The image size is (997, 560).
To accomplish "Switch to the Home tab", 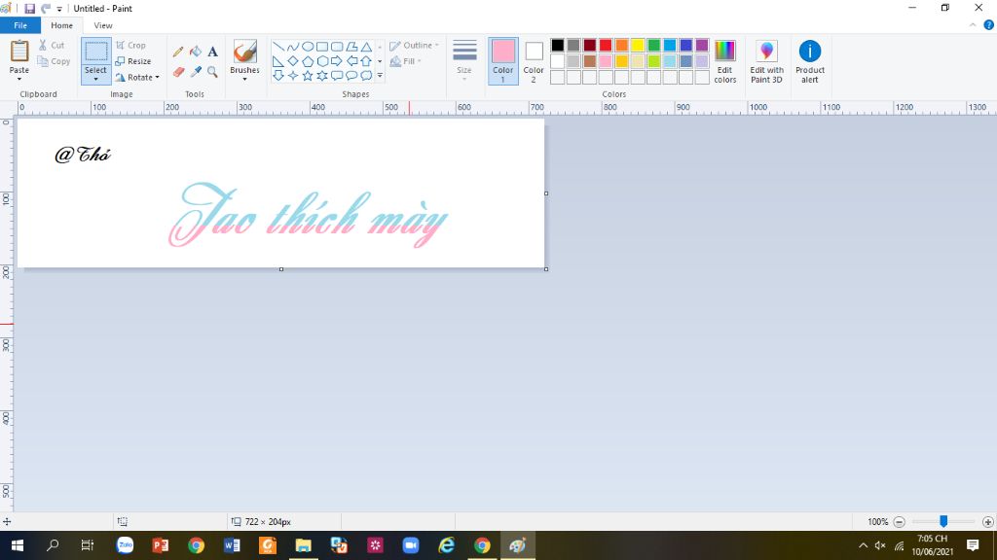I will (61, 25).
